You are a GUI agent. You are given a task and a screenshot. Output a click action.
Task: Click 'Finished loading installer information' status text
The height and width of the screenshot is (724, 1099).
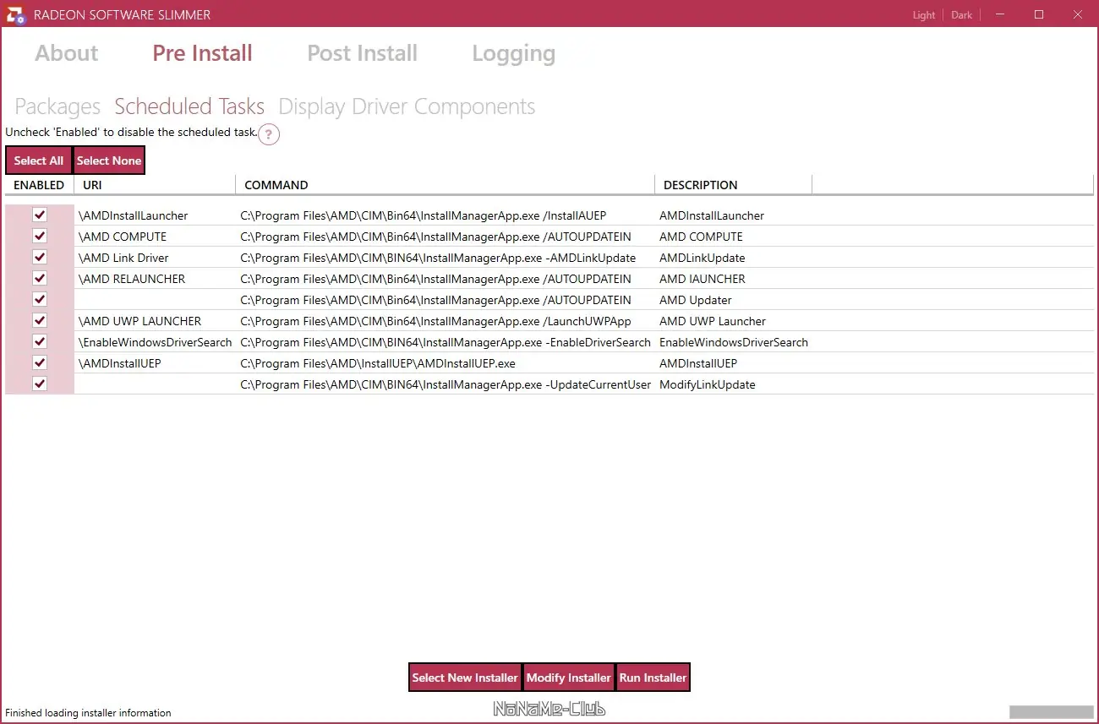coord(88,713)
